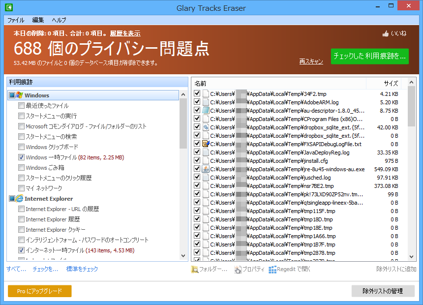Click 除外リストに追加 link
The height and width of the screenshot is (305, 423).
click(396, 269)
